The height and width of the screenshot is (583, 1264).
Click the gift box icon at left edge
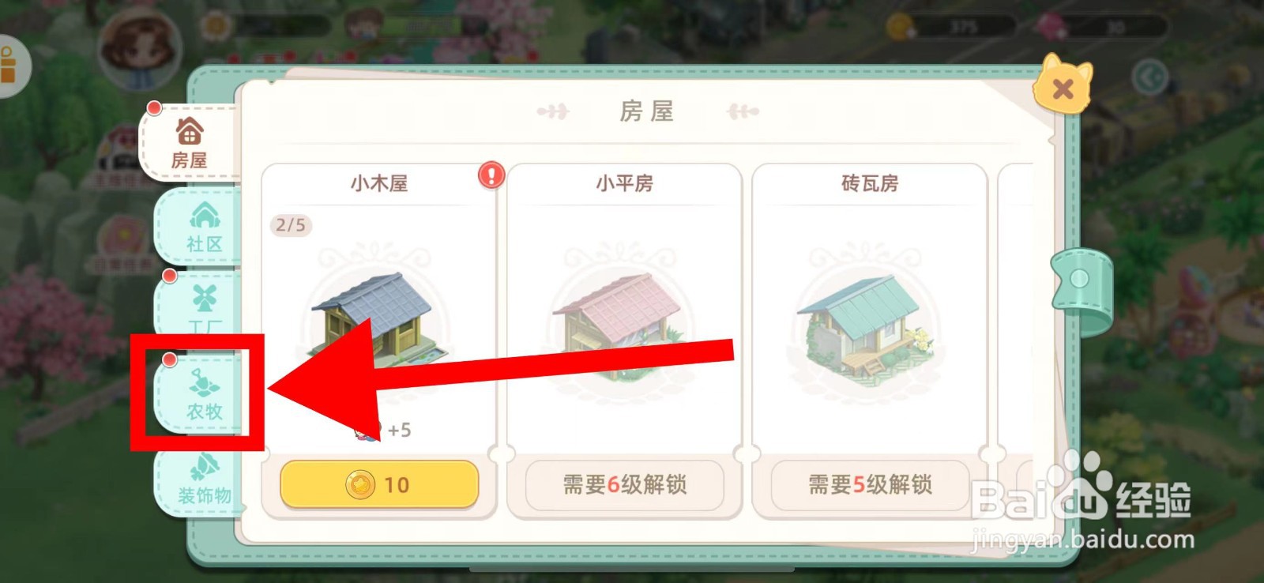(x=9, y=66)
